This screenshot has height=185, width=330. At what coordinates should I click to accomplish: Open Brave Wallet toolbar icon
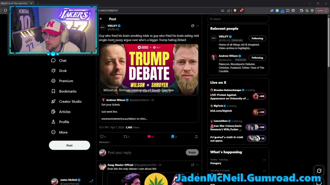[302, 11]
